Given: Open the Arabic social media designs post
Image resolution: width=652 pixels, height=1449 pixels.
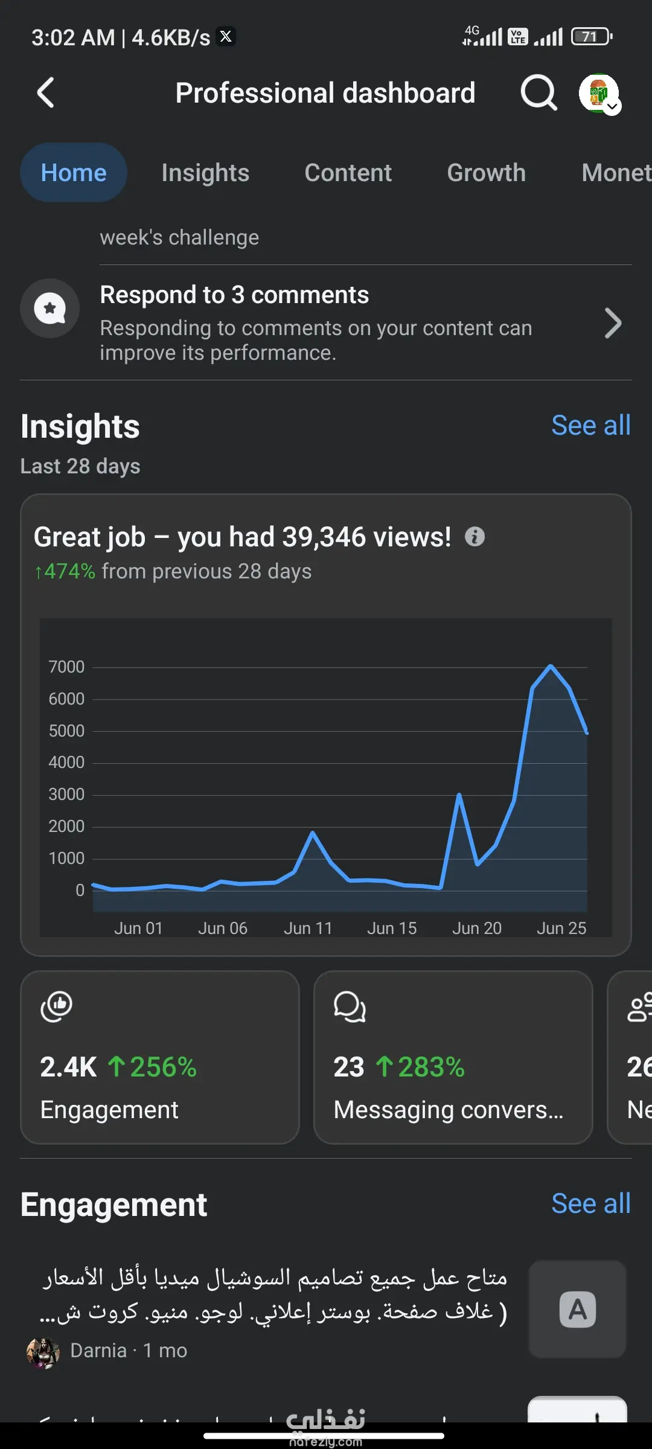Looking at the screenshot, I should click(x=275, y=1294).
